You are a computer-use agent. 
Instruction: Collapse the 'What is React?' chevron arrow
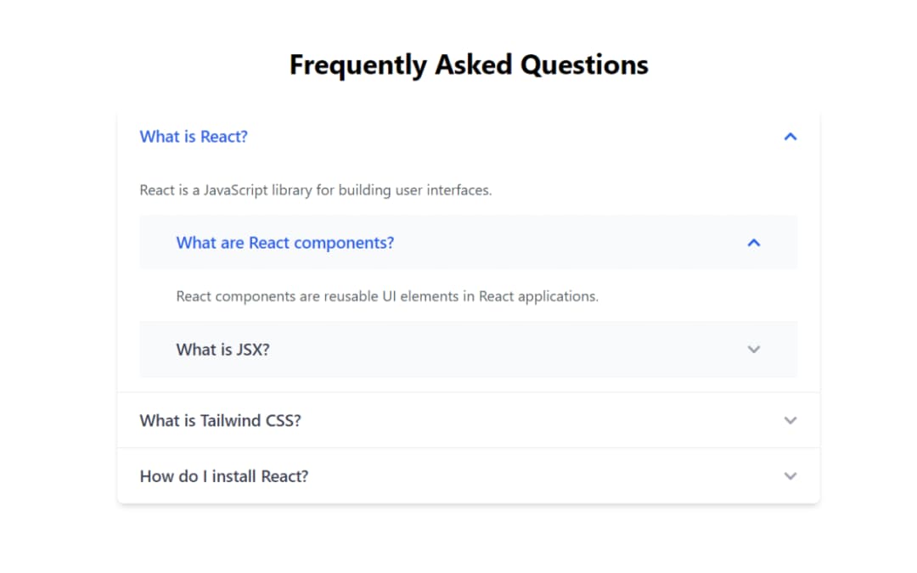click(x=790, y=137)
